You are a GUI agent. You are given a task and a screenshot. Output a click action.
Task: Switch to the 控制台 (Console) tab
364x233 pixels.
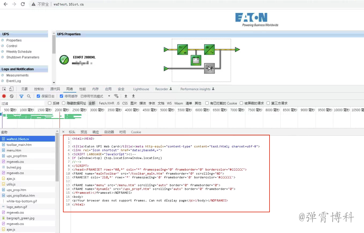pyautogui.click(x=39, y=89)
